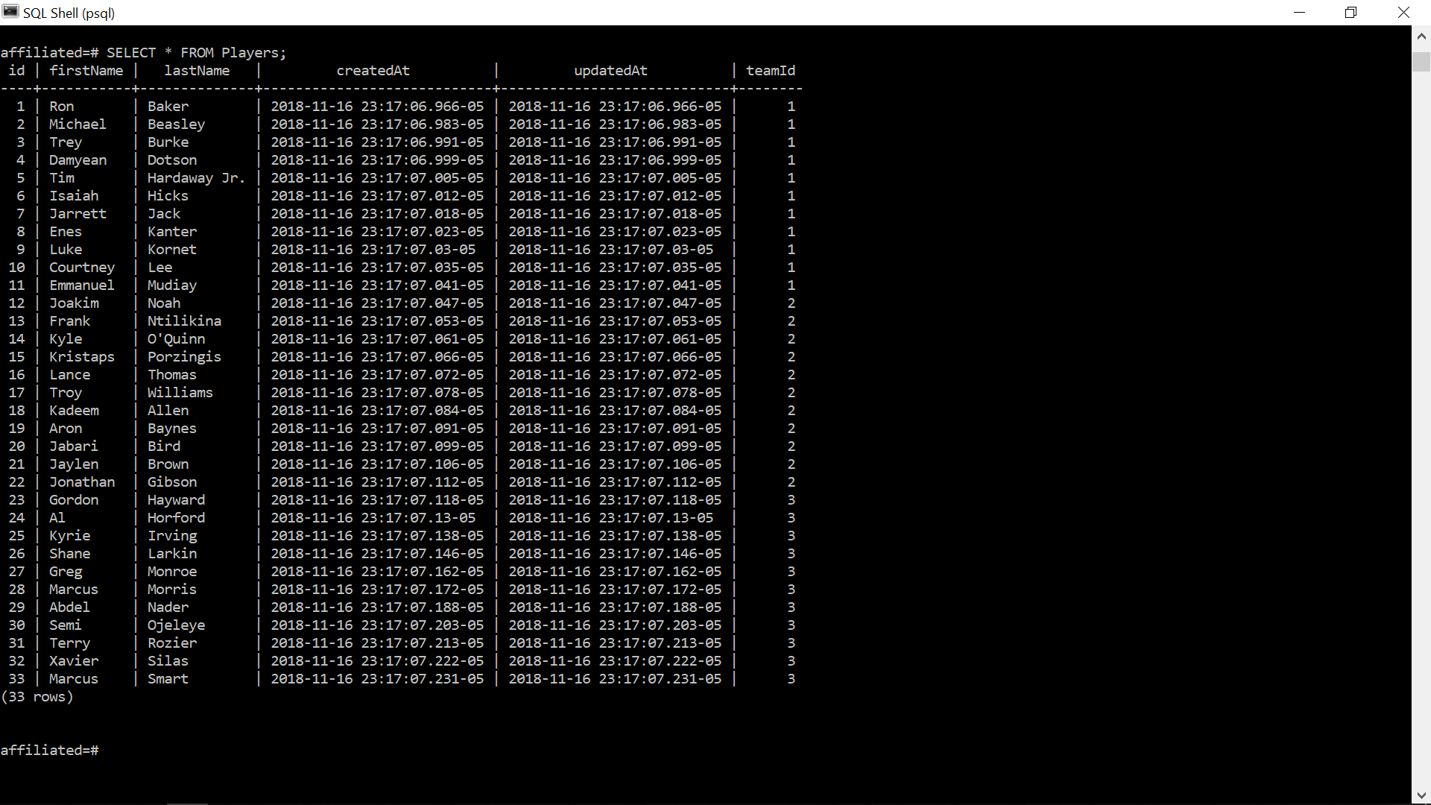Click the scrollbar down arrow
The image size is (1431, 805).
1421,796
